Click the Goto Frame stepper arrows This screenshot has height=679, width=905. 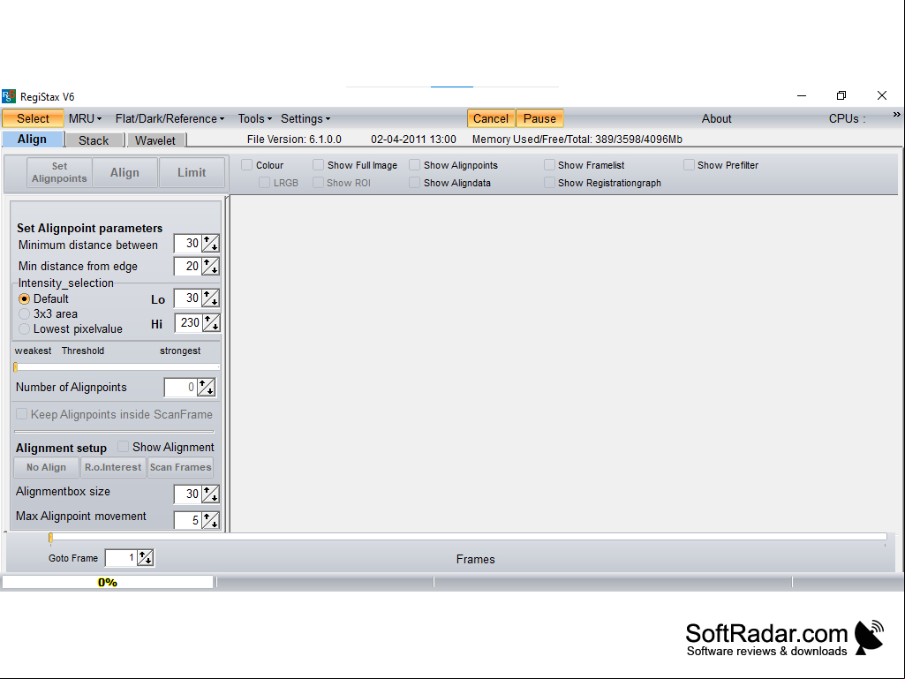pos(146,558)
